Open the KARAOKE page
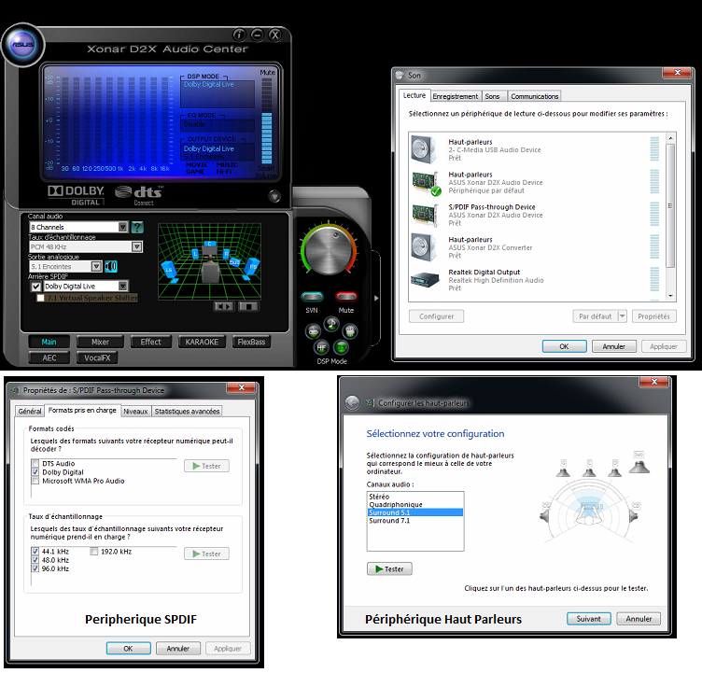 tap(202, 342)
